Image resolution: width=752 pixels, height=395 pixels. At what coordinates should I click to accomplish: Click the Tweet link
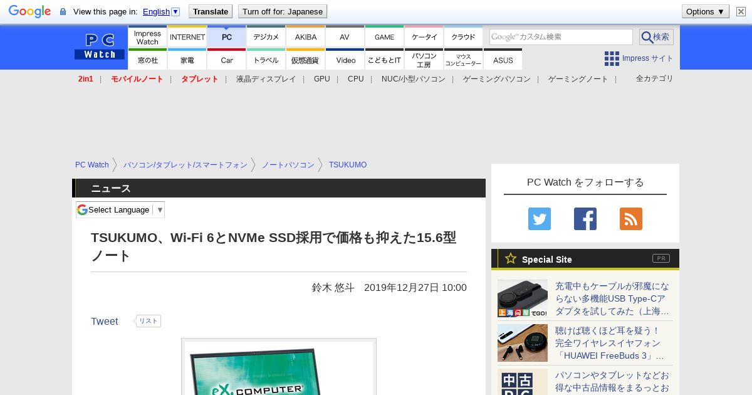coord(105,321)
